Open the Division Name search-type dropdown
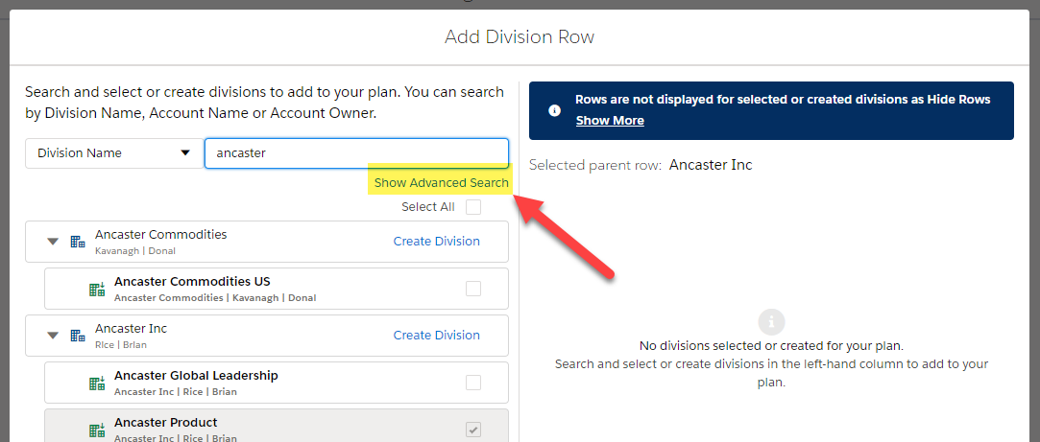 [x=114, y=153]
